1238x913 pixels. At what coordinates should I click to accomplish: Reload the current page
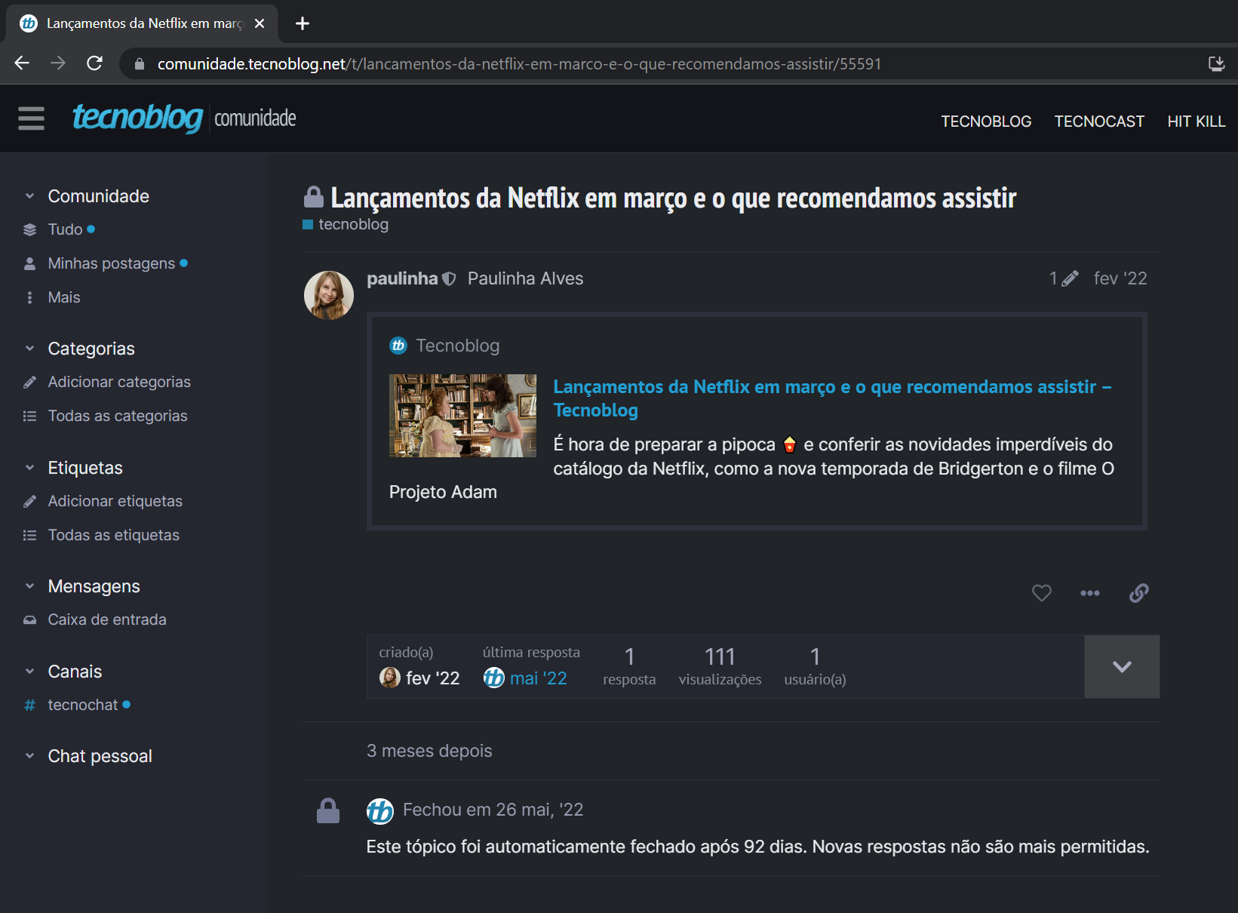click(x=94, y=63)
